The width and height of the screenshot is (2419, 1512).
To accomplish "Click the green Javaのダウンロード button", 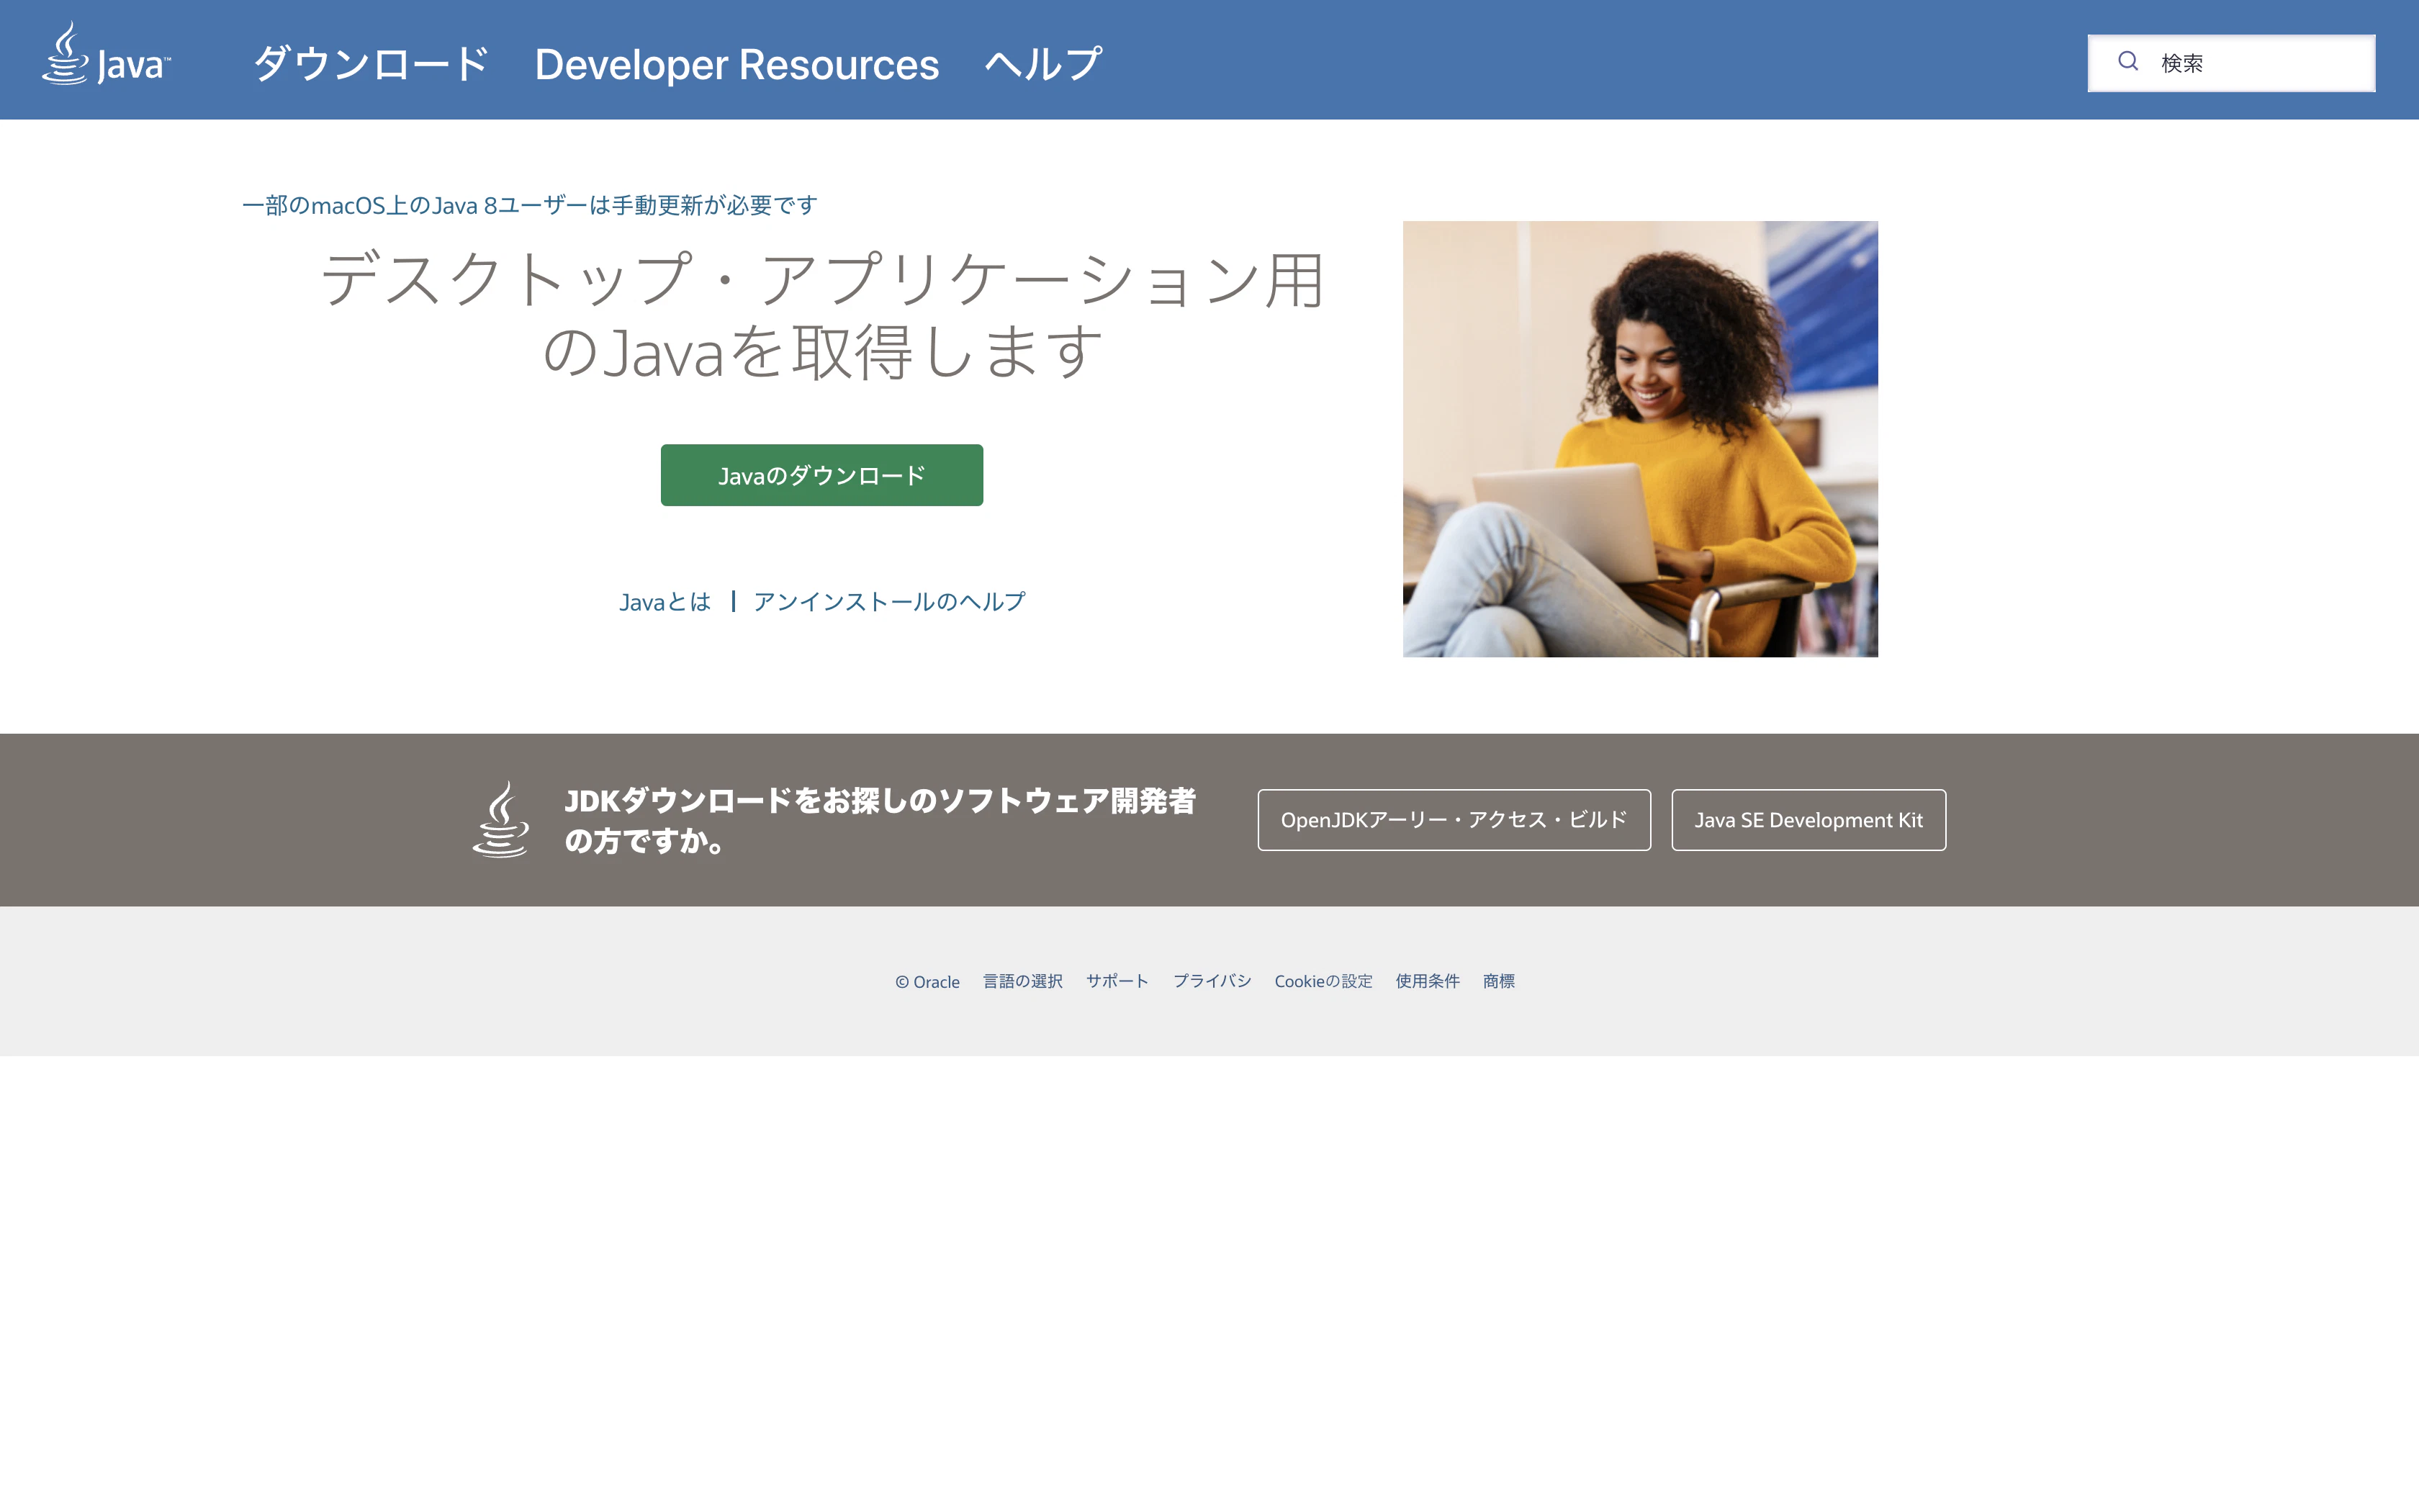I will tap(821, 475).
